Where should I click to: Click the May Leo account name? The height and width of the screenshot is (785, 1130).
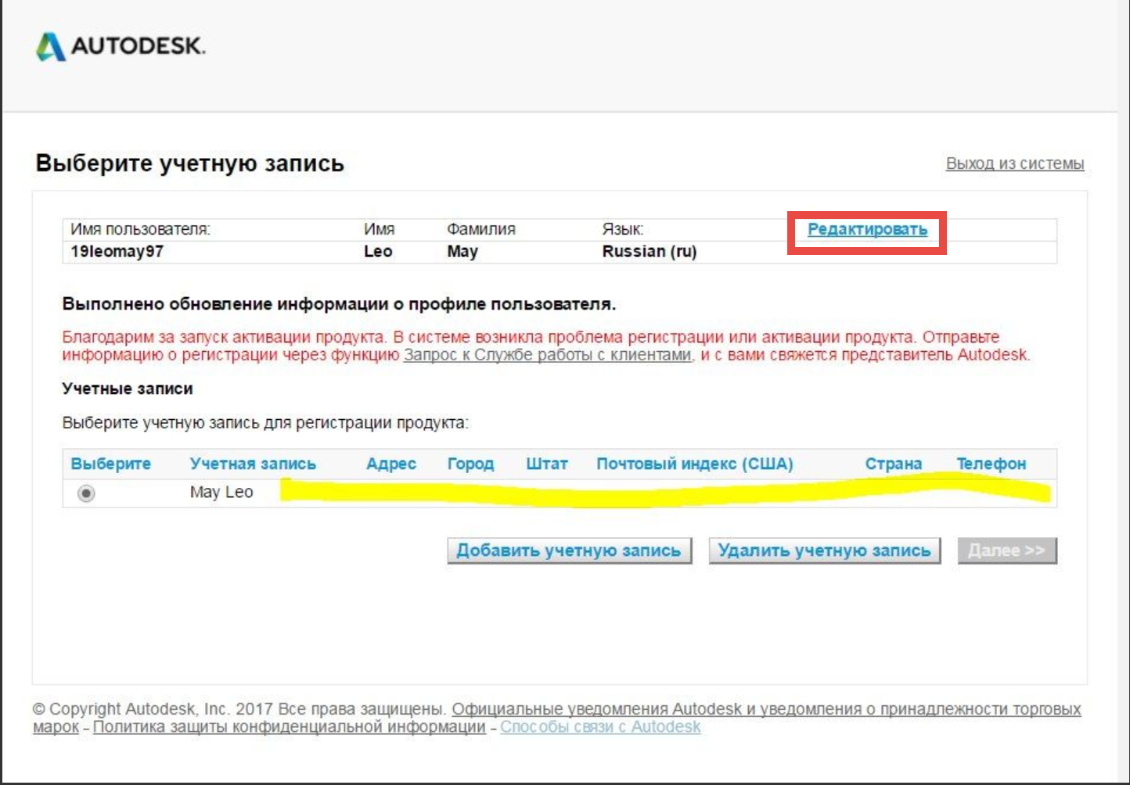coord(221,493)
